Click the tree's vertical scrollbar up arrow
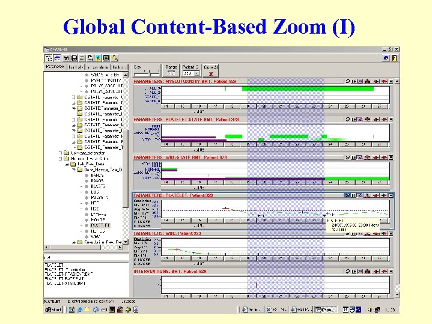 coord(126,75)
